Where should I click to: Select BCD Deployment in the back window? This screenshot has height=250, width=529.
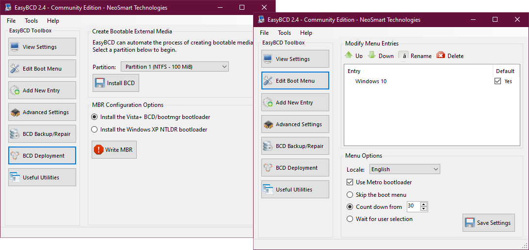42,156
